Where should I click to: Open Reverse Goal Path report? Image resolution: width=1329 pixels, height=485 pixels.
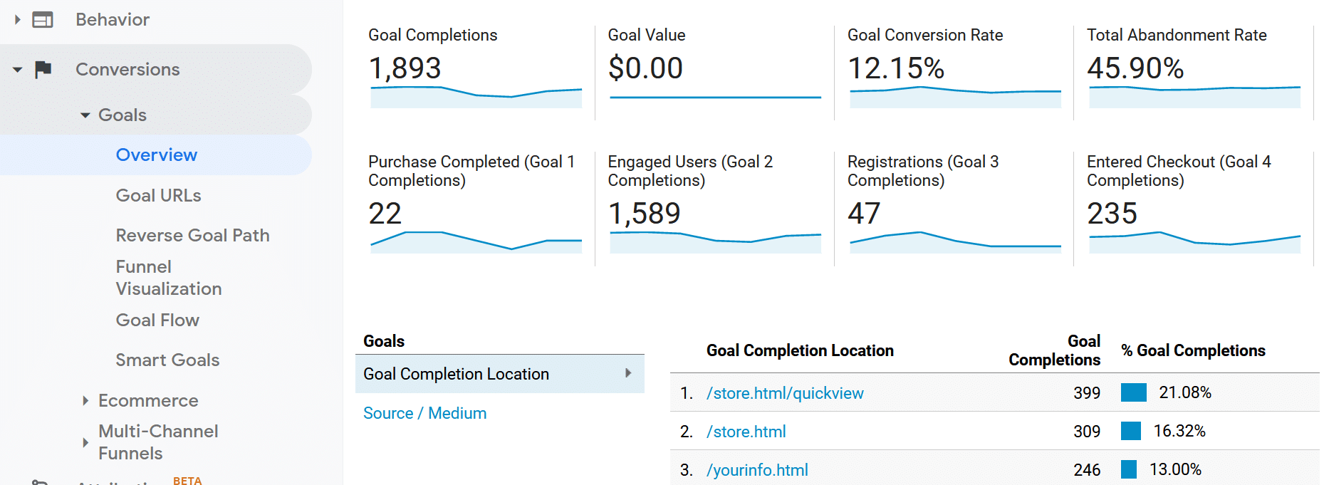click(x=192, y=235)
